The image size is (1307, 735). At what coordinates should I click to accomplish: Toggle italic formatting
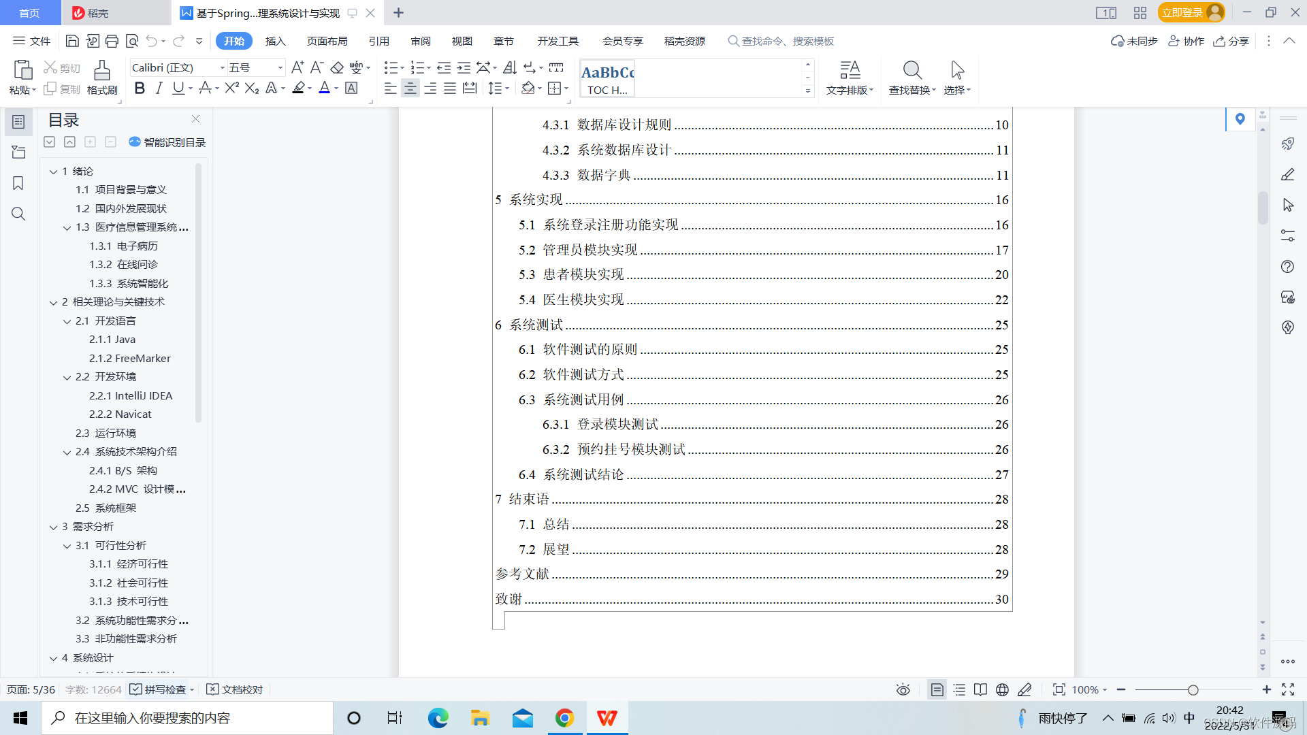click(159, 88)
